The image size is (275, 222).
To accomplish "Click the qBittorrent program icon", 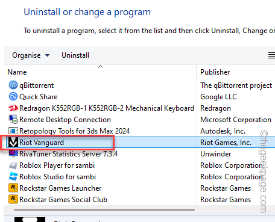I will (x=13, y=85).
